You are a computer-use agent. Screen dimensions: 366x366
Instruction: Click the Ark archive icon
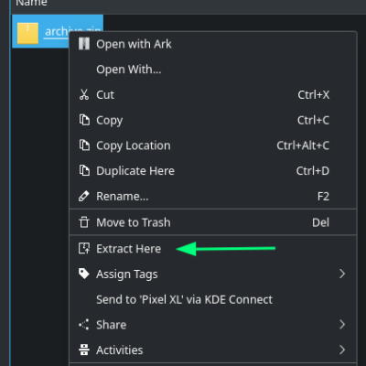point(84,44)
